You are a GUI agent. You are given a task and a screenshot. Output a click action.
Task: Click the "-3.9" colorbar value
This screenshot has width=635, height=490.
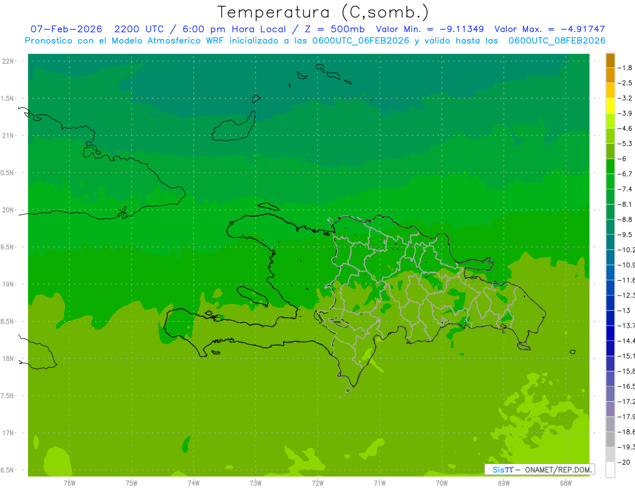[625, 113]
